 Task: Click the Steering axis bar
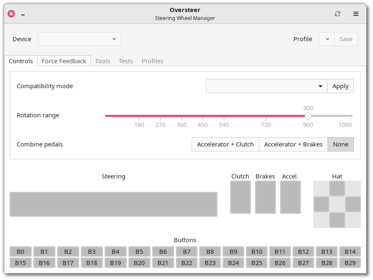pos(113,204)
